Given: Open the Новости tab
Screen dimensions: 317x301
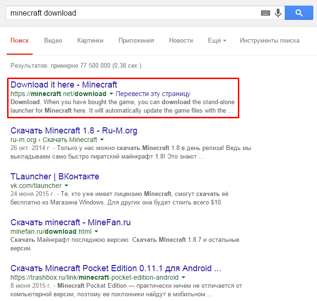Looking at the screenshot, I should click(x=181, y=41).
